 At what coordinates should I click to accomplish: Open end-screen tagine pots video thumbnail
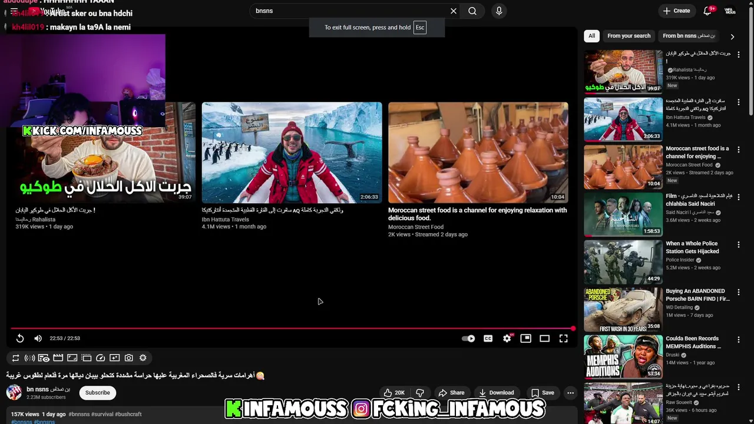478,153
